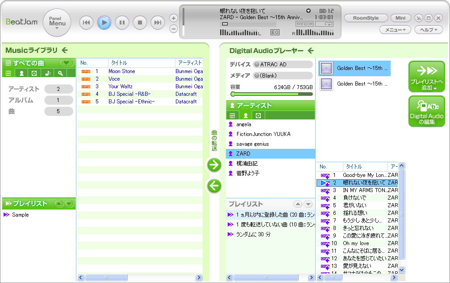
Task: Select the grid tab under device アーティスト
Action: tap(233, 115)
